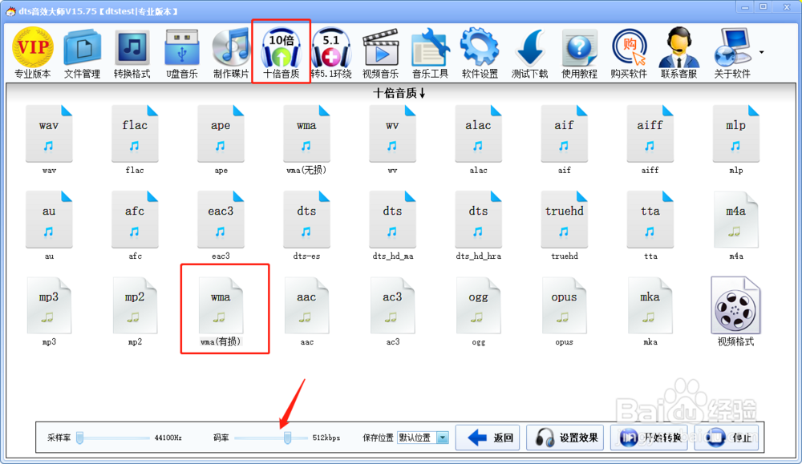Choose the aif format icon
The height and width of the screenshot is (464, 802).
(x=564, y=139)
